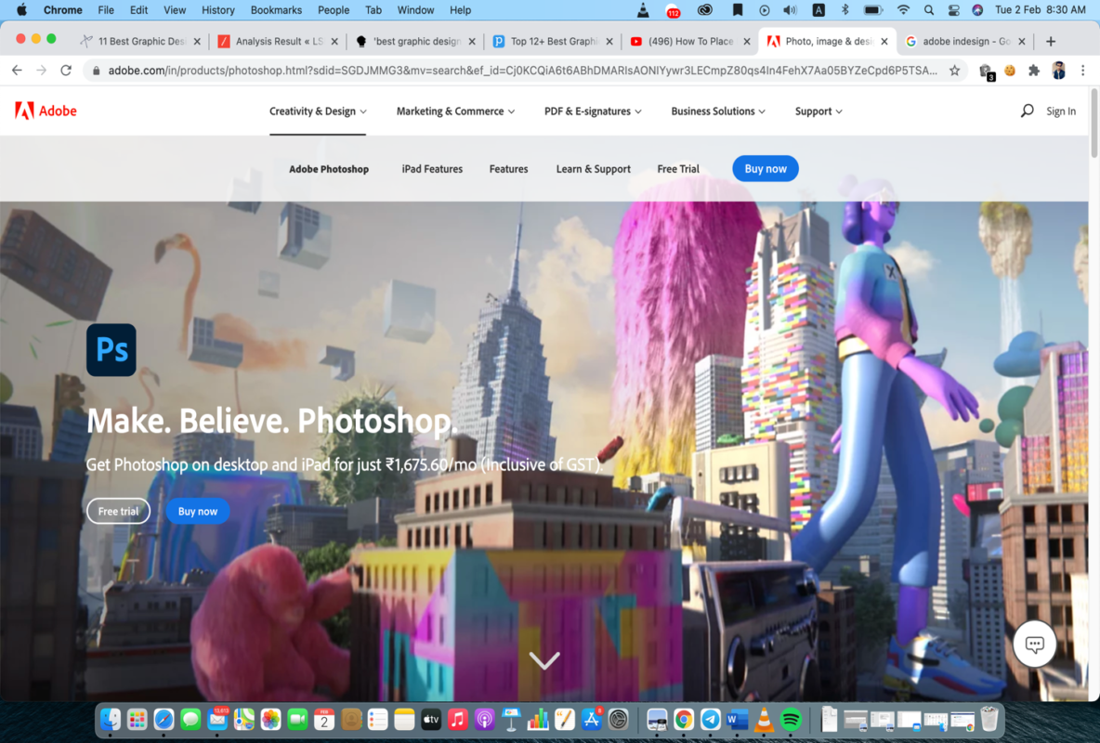This screenshot has height=743, width=1100.
Task: Switch to adobe indesign Google tab
Action: click(965, 42)
